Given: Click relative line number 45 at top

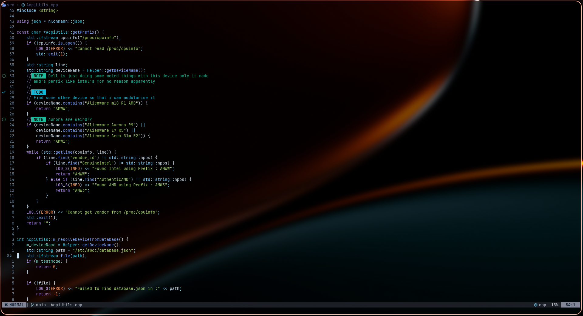Looking at the screenshot, I should click(12, 11).
